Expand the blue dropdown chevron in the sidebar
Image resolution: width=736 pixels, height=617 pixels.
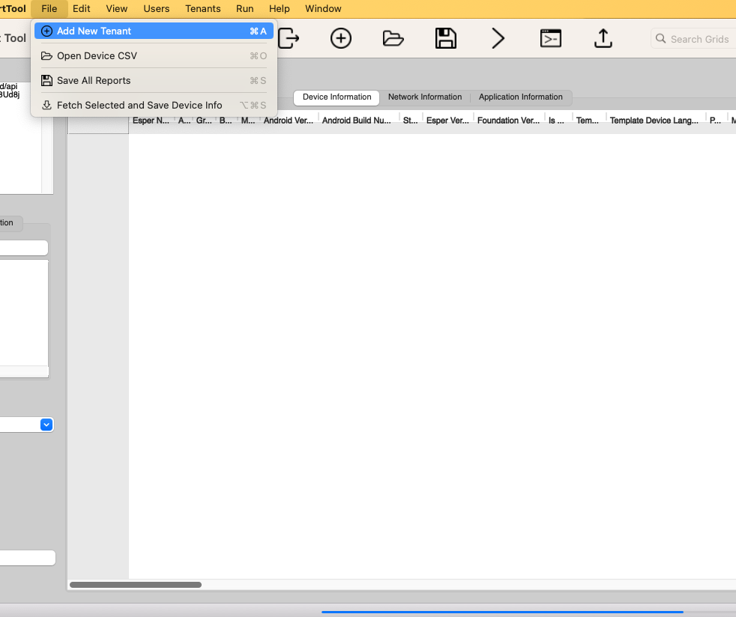click(x=46, y=425)
